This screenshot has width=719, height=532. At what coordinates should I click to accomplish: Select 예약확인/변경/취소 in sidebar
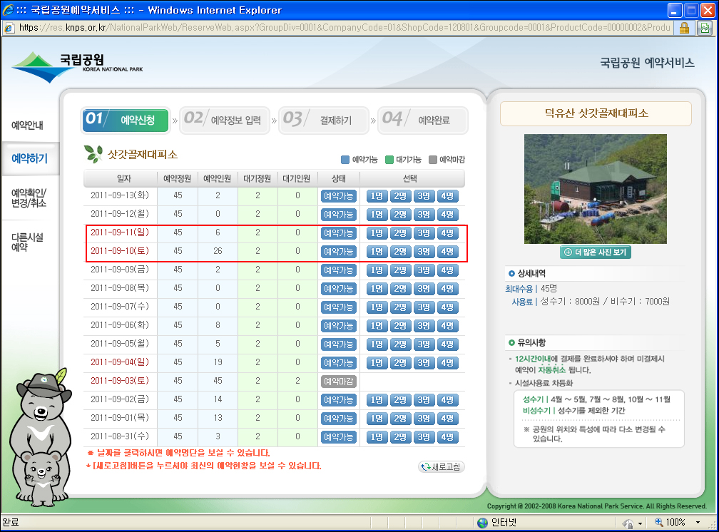[29, 198]
